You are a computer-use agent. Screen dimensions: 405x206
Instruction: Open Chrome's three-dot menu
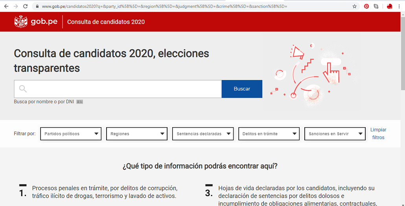click(399, 6)
